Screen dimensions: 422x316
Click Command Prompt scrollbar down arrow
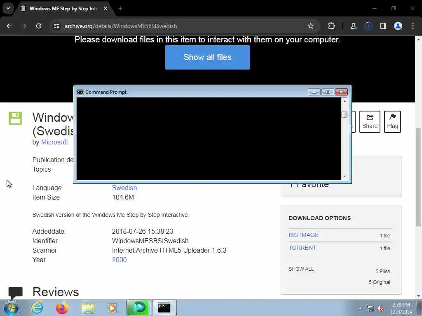point(344,177)
